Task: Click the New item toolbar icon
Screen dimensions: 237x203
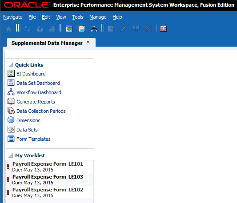Action: tap(111, 28)
